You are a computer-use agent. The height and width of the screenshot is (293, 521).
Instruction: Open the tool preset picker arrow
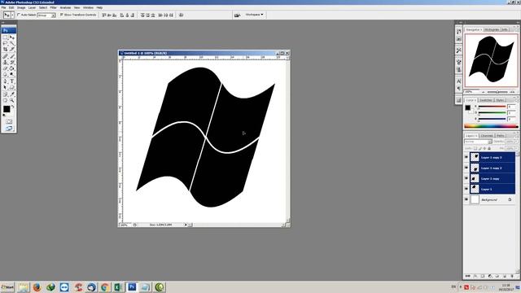click(x=12, y=15)
